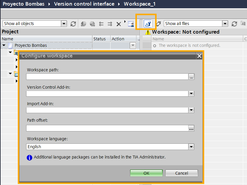Browse for the Path offset
Screen dimensions: 247x185
point(191,128)
